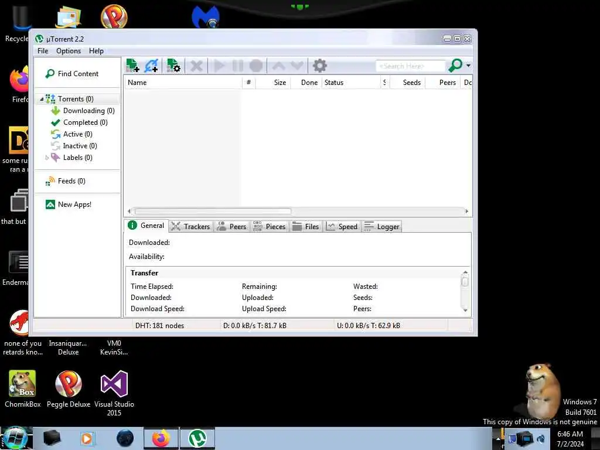Click the torrent list horizontal scrollbar thumb
The width and height of the screenshot is (600, 450).
coord(213,211)
